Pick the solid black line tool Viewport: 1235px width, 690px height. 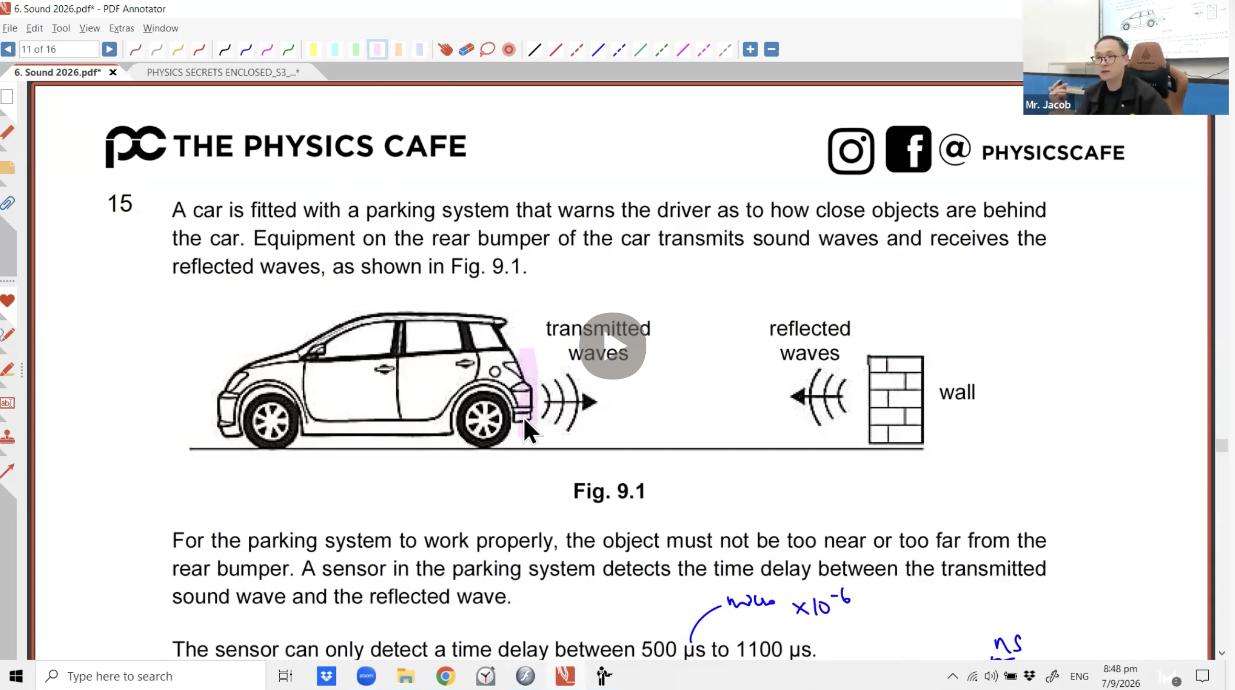click(x=535, y=50)
